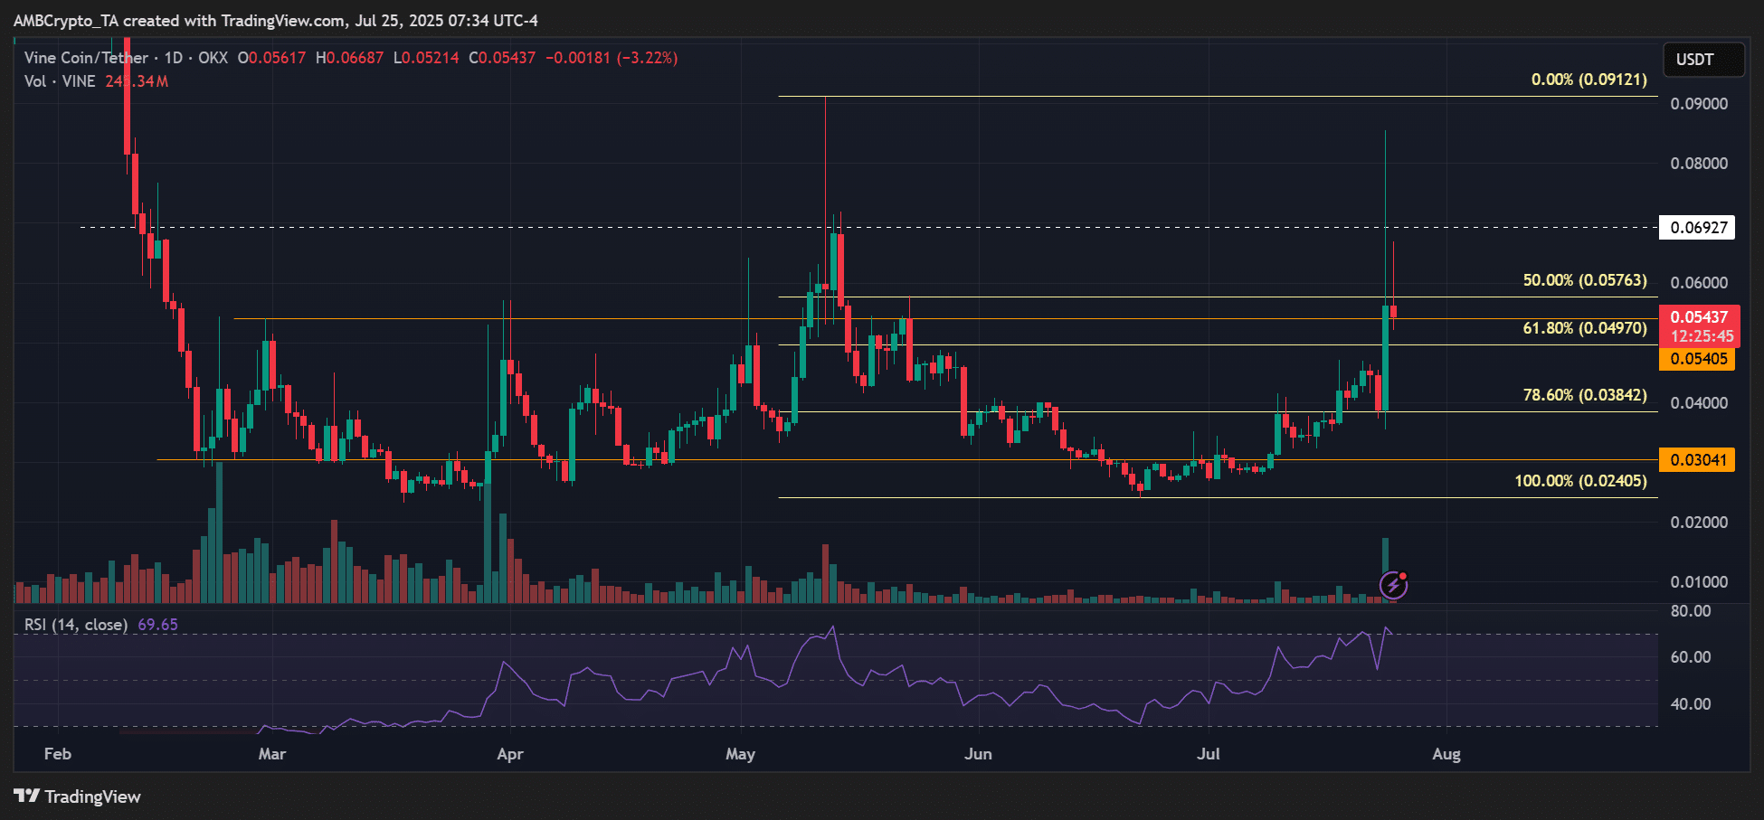Click the red 0.05437 current price tag

[1698, 318]
